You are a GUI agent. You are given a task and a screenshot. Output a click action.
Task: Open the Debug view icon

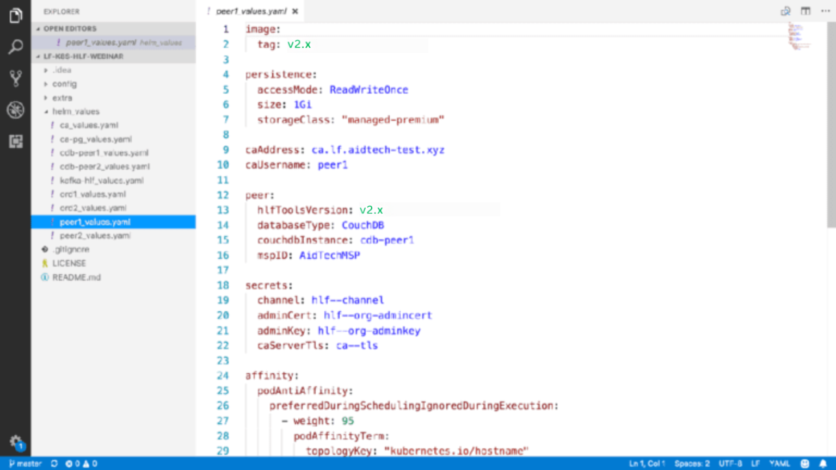(x=16, y=110)
